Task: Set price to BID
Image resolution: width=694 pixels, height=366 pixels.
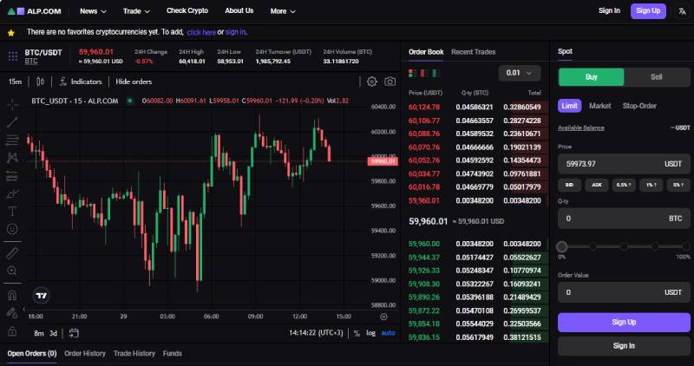Action: 570,185
